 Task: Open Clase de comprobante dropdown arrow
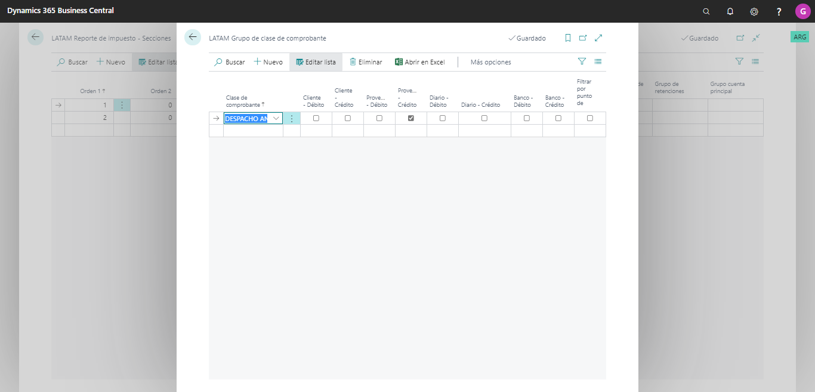(x=276, y=118)
